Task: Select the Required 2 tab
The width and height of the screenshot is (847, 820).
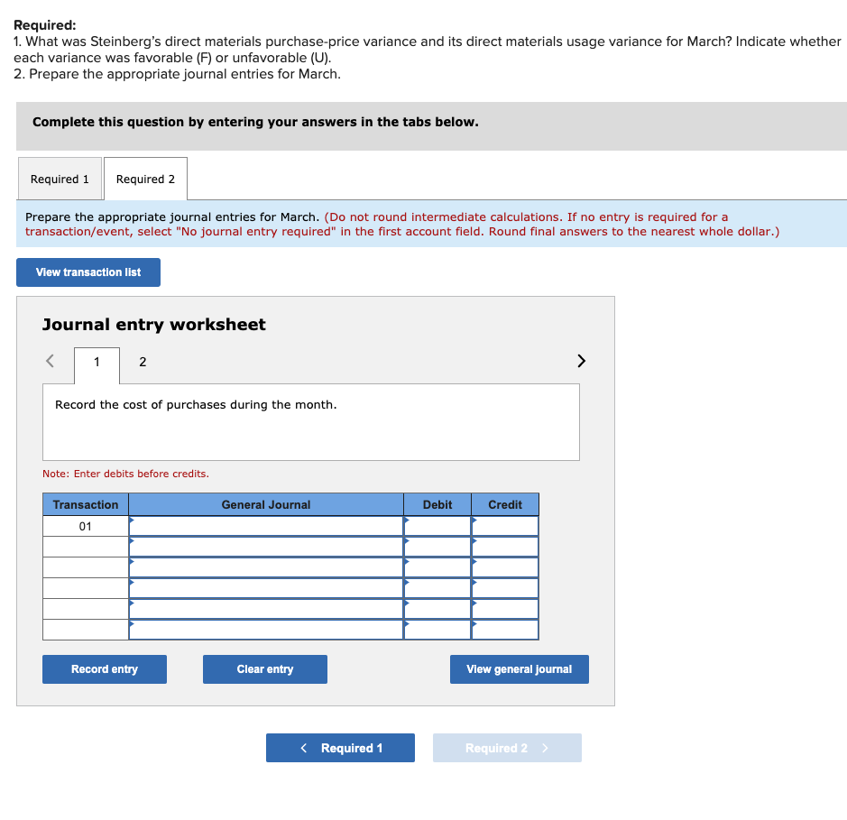Action: tap(145, 179)
